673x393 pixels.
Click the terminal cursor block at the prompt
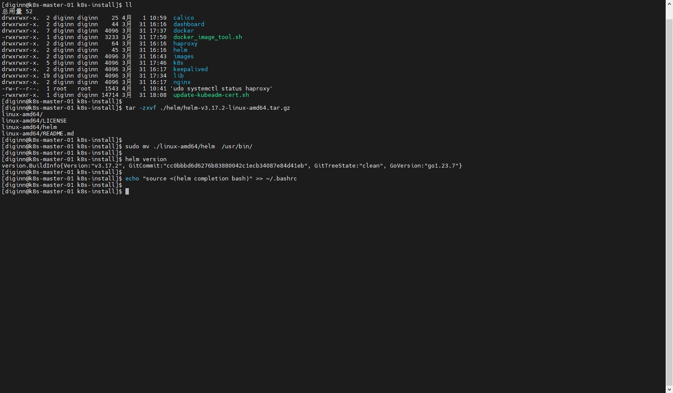[127, 192]
